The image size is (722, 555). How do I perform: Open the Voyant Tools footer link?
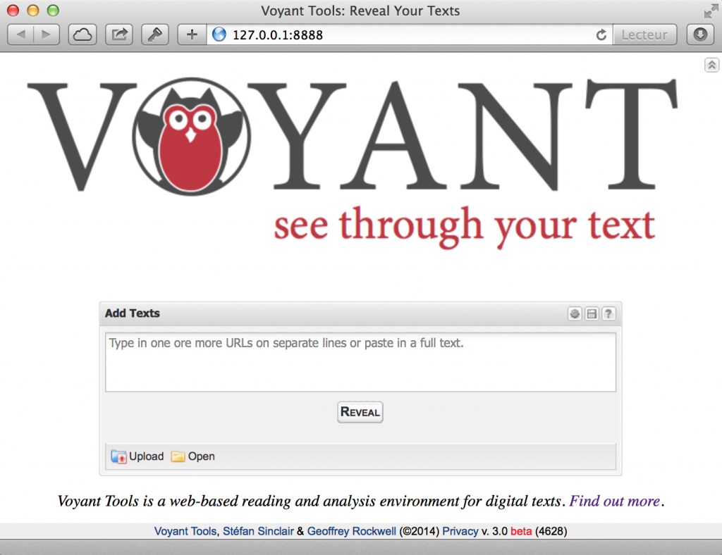(185, 531)
